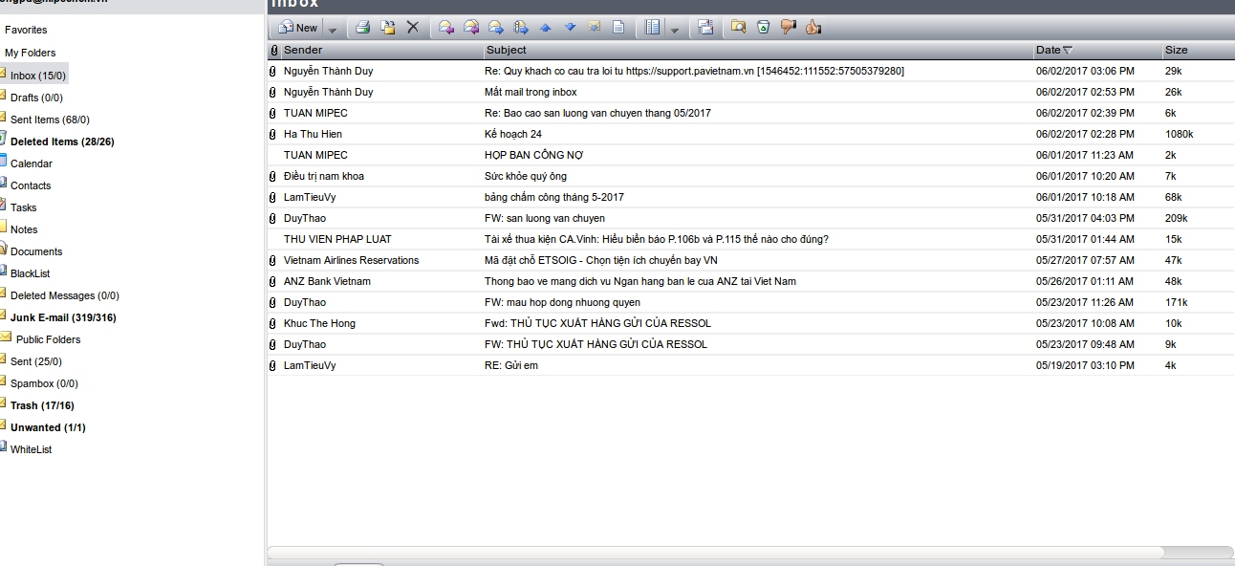Click the blue down arrow icon
The width and height of the screenshot is (1235, 566).
pos(570,28)
